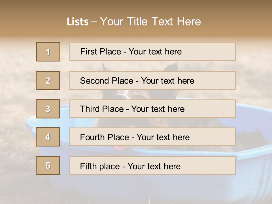This screenshot has width=272, height=204.
Task: Click the First Place text bar
Action: point(152,52)
